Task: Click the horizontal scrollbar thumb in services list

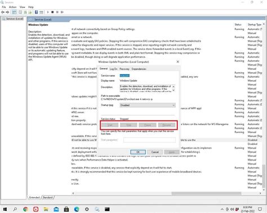Action: point(206,193)
